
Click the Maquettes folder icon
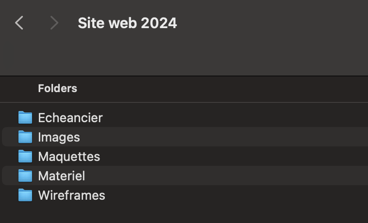[x=25, y=157]
